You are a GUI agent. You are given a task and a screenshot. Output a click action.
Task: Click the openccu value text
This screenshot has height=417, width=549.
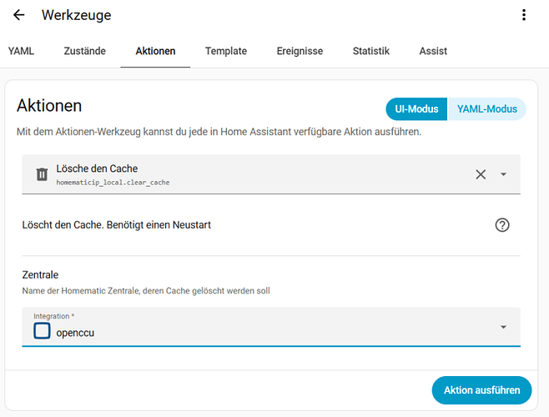click(75, 333)
